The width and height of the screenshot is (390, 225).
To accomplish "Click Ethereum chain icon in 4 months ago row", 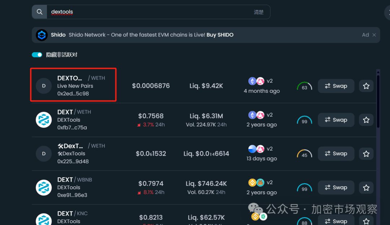I will pos(252,81).
